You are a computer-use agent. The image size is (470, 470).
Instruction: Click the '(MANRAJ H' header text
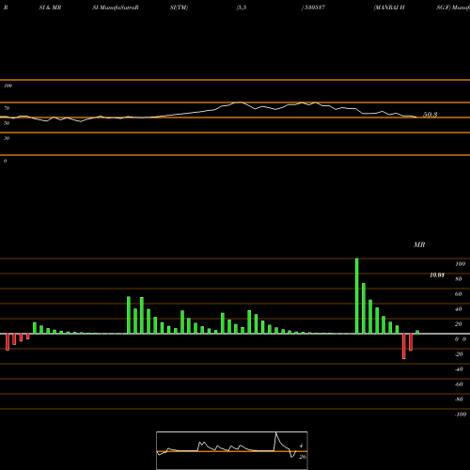point(389,8)
